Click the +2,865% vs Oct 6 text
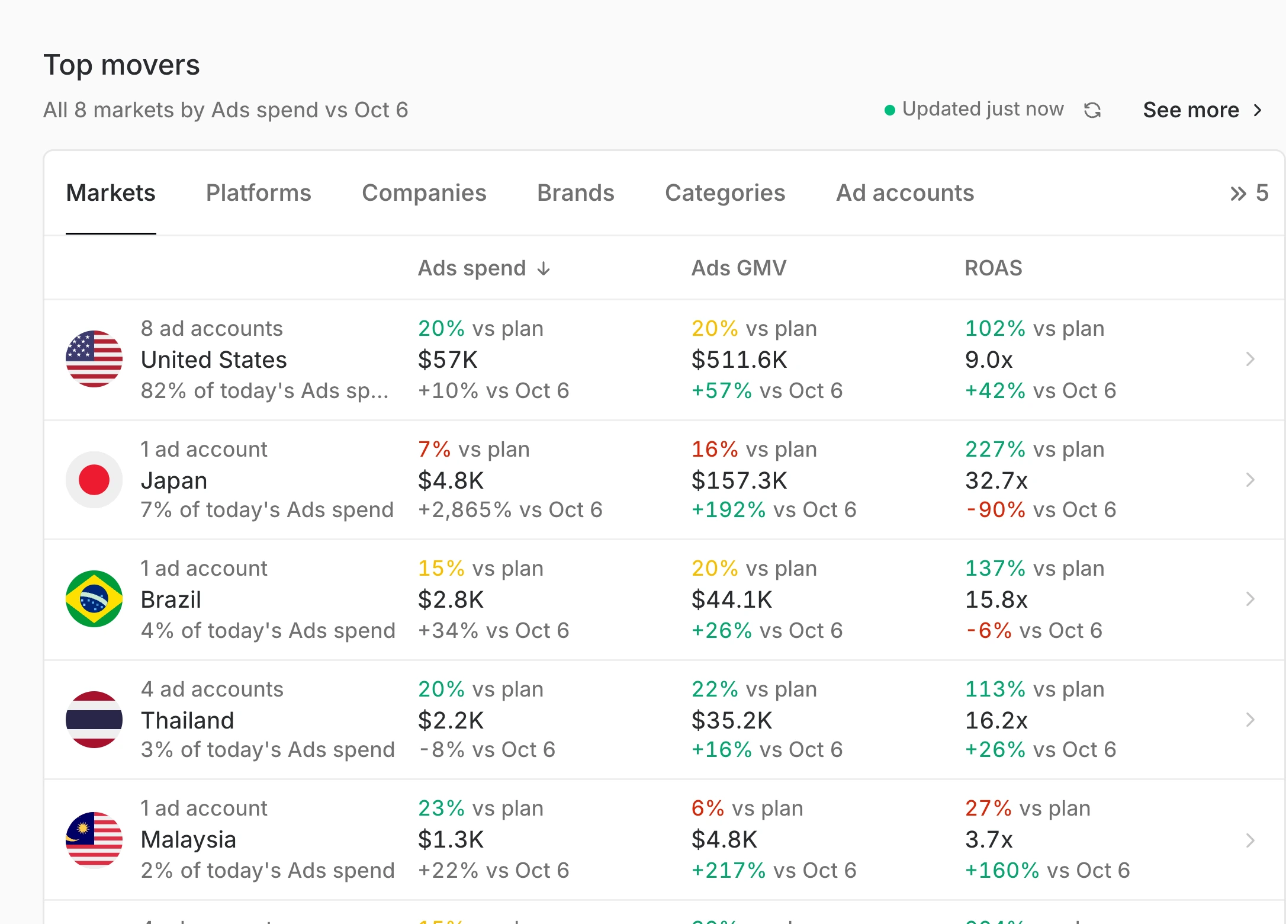 (x=510, y=509)
